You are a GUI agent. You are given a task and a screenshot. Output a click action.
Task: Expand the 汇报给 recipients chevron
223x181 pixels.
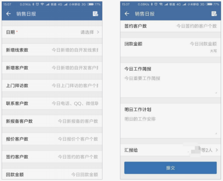point(217,150)
